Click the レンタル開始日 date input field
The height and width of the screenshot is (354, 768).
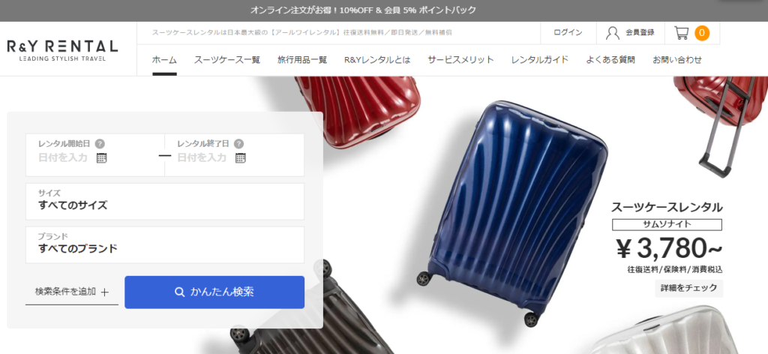95,154
